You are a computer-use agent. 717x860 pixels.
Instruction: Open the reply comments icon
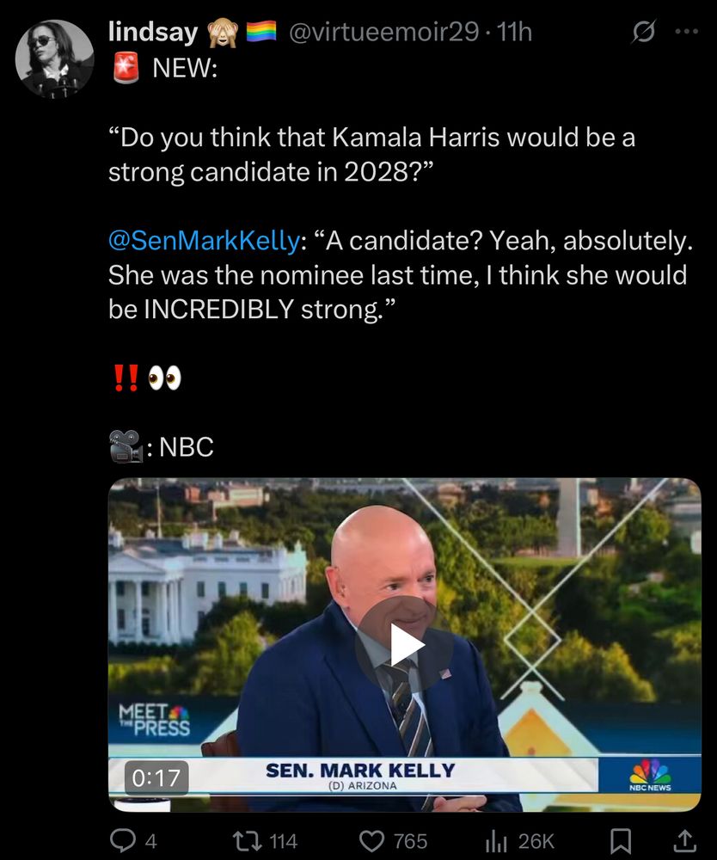(123, 840)
